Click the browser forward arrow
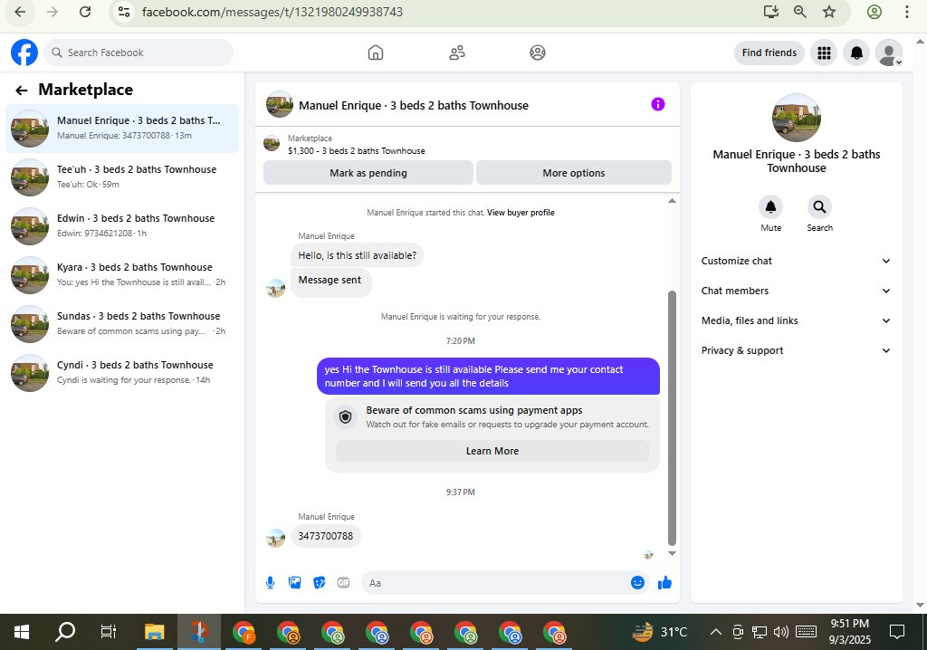927x650 pixels. [53, 12]
